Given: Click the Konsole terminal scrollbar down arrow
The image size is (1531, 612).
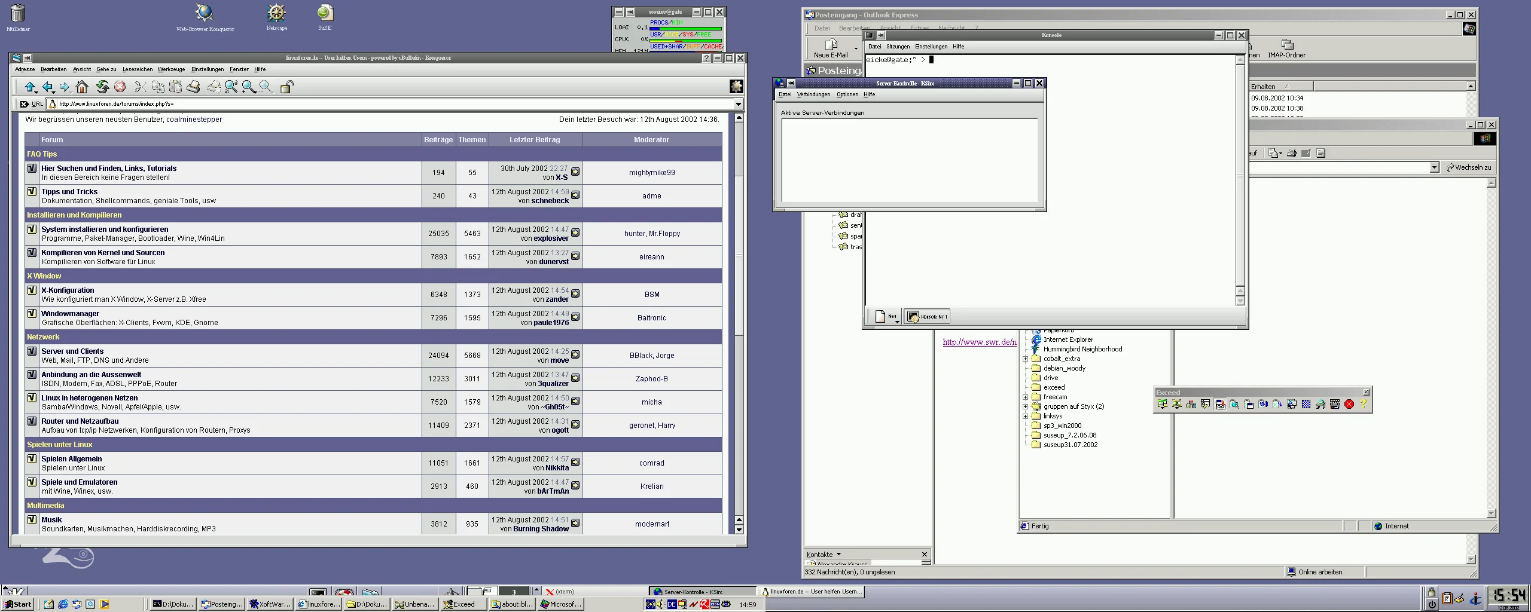Looking at the screenshot, I should 1240,301.
